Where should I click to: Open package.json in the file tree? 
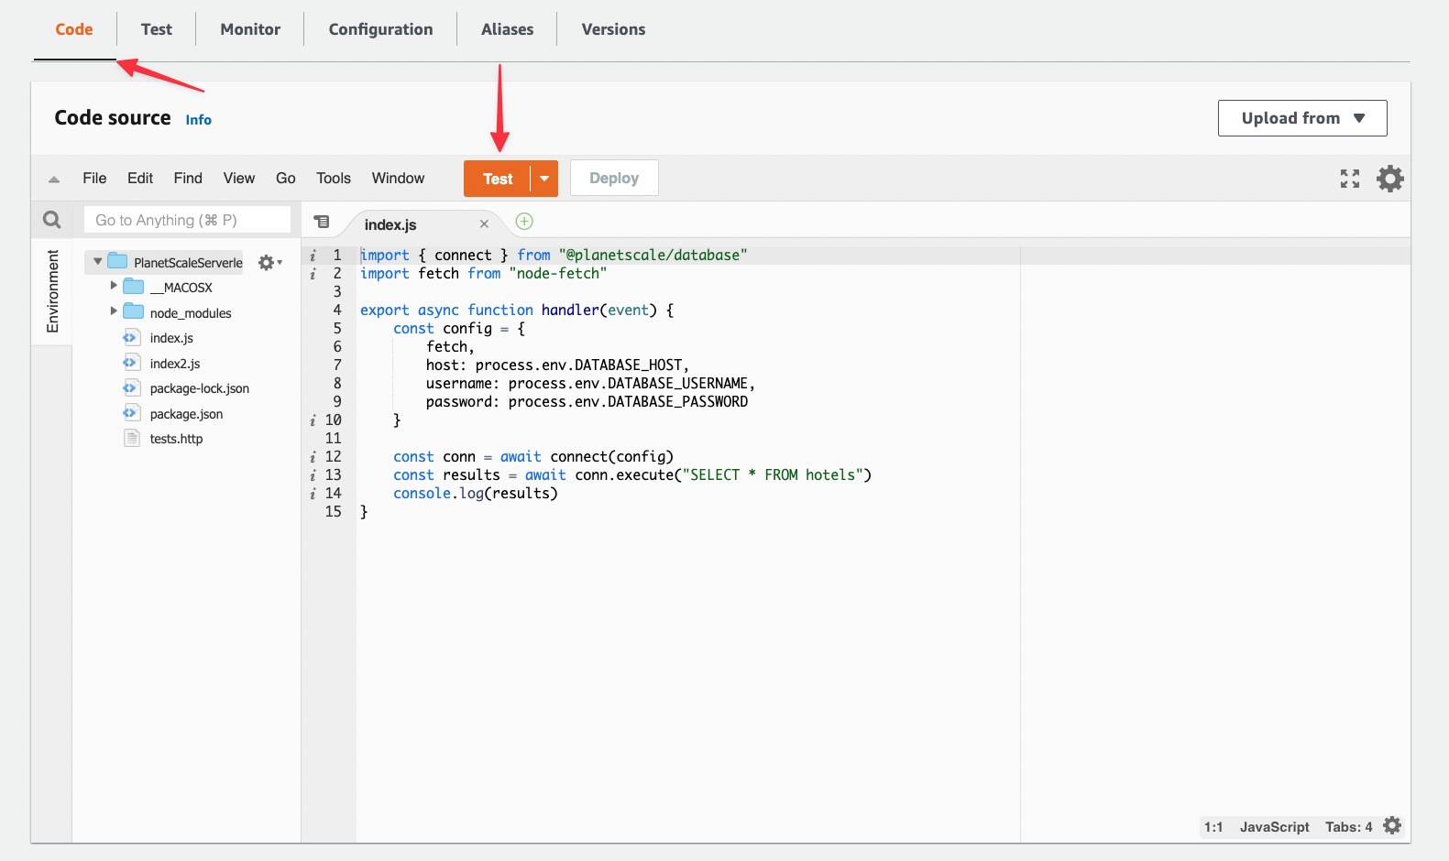pos(186,414)
